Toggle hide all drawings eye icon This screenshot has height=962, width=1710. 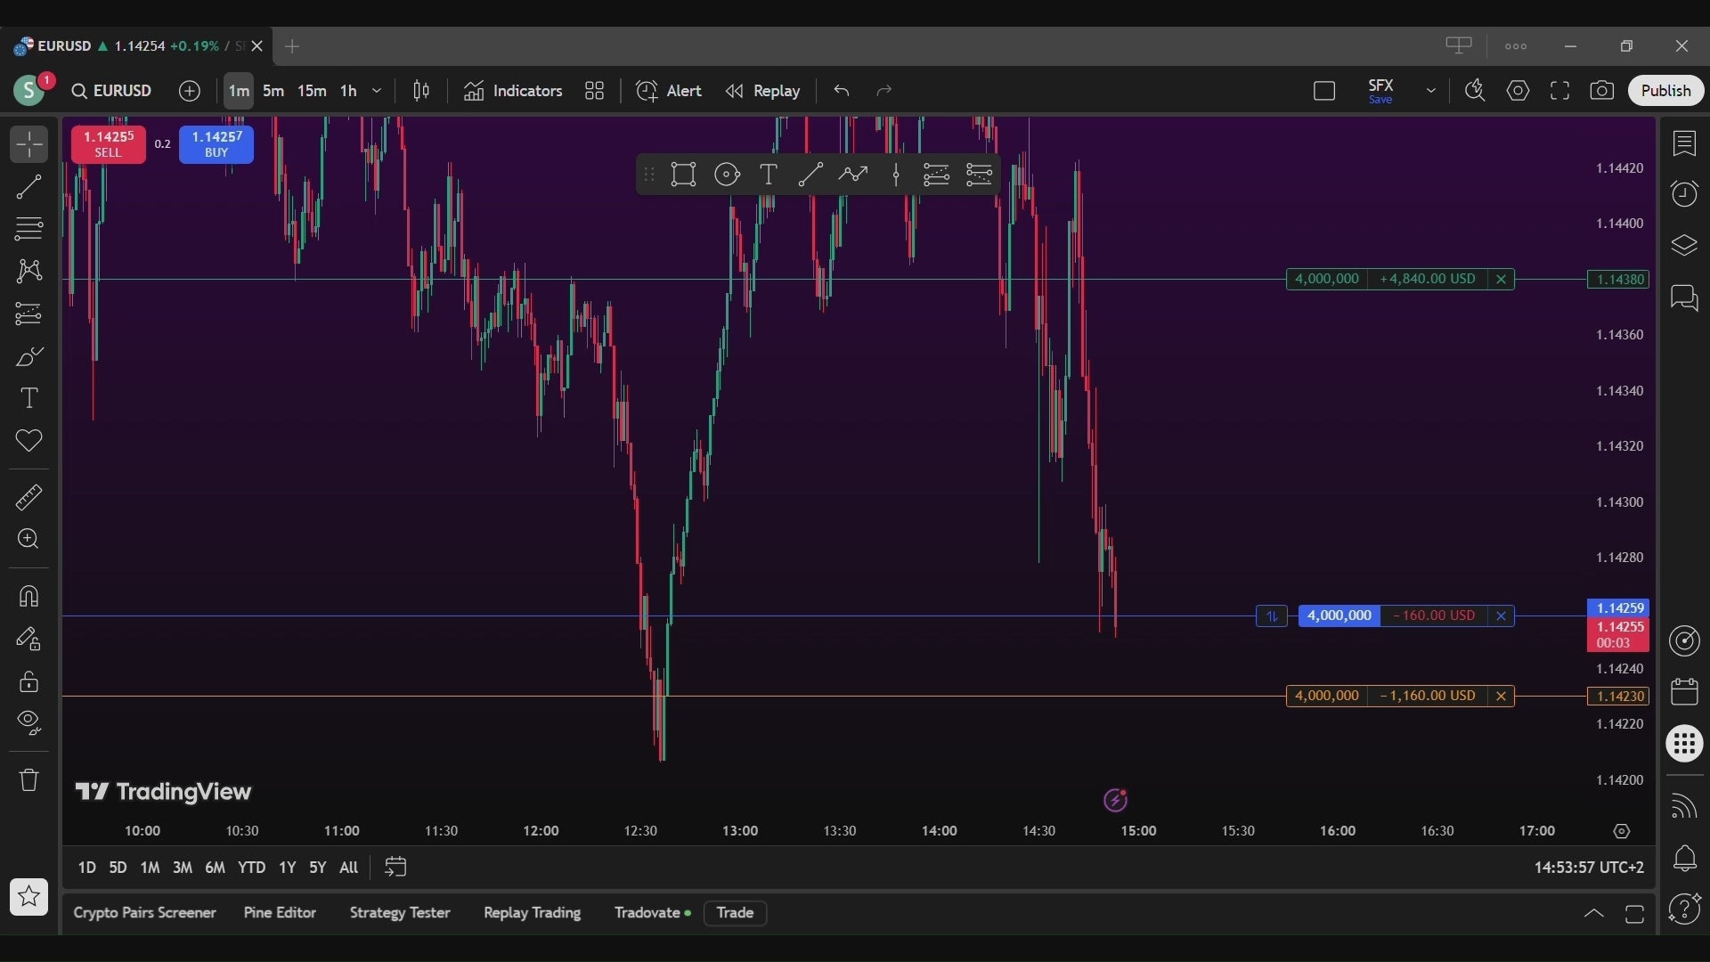[28, 722]
